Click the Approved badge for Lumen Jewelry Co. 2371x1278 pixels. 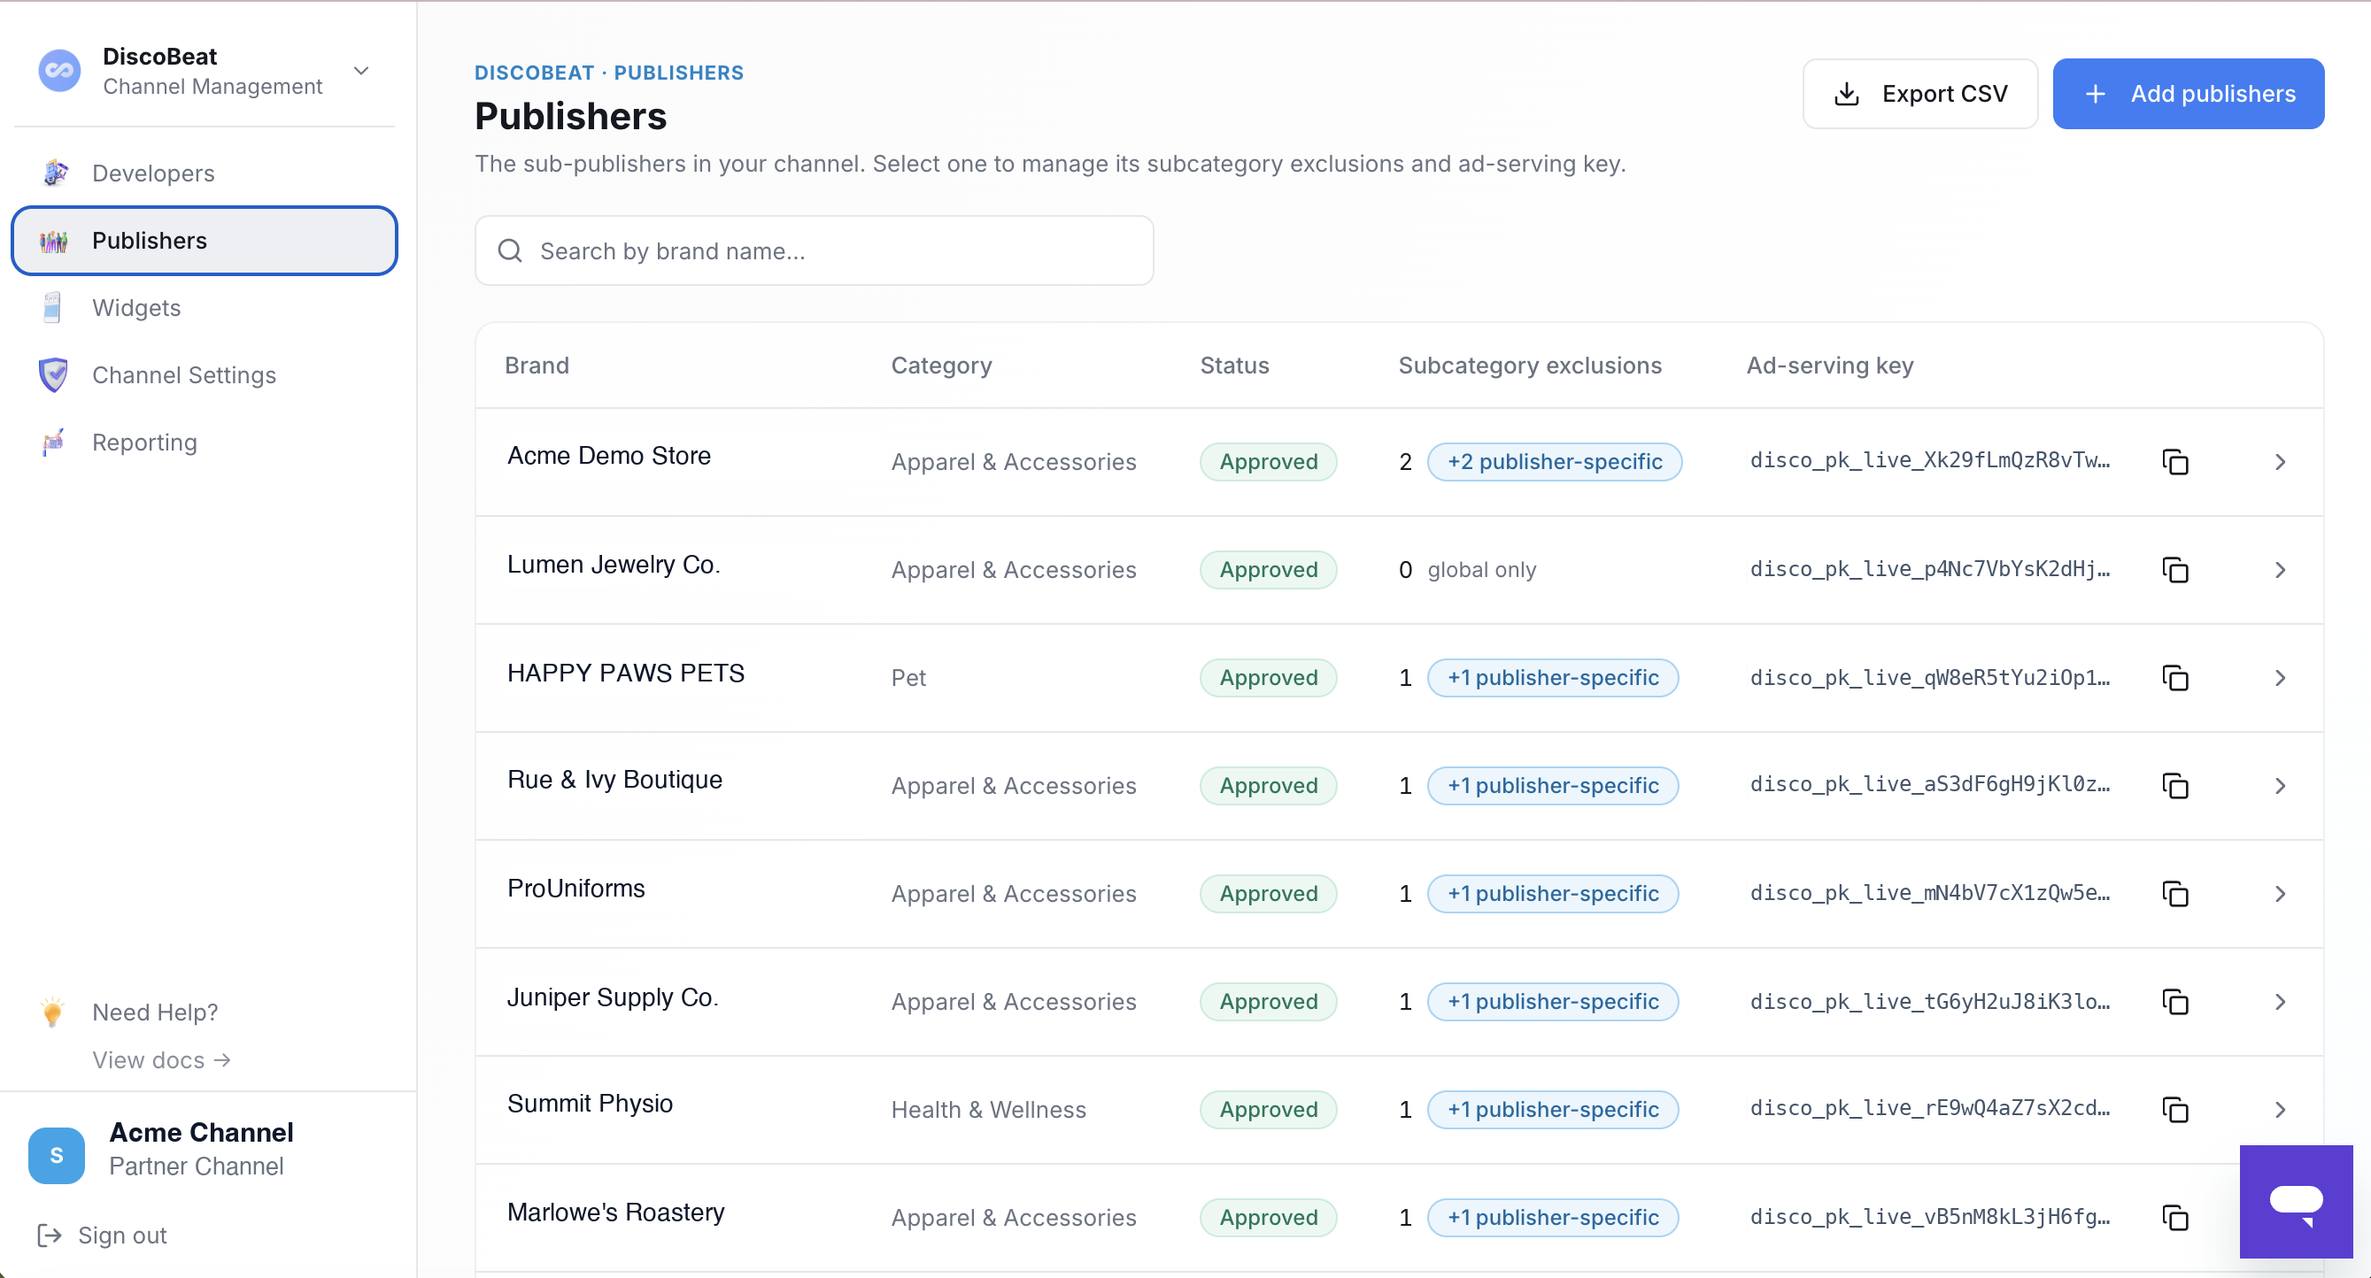[1269, 570]
